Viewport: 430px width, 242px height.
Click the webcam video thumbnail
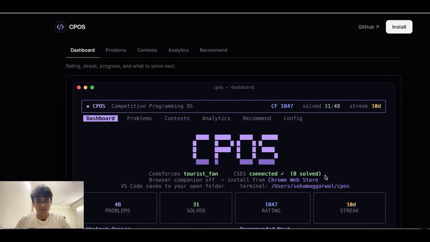[x=42, y=205]
